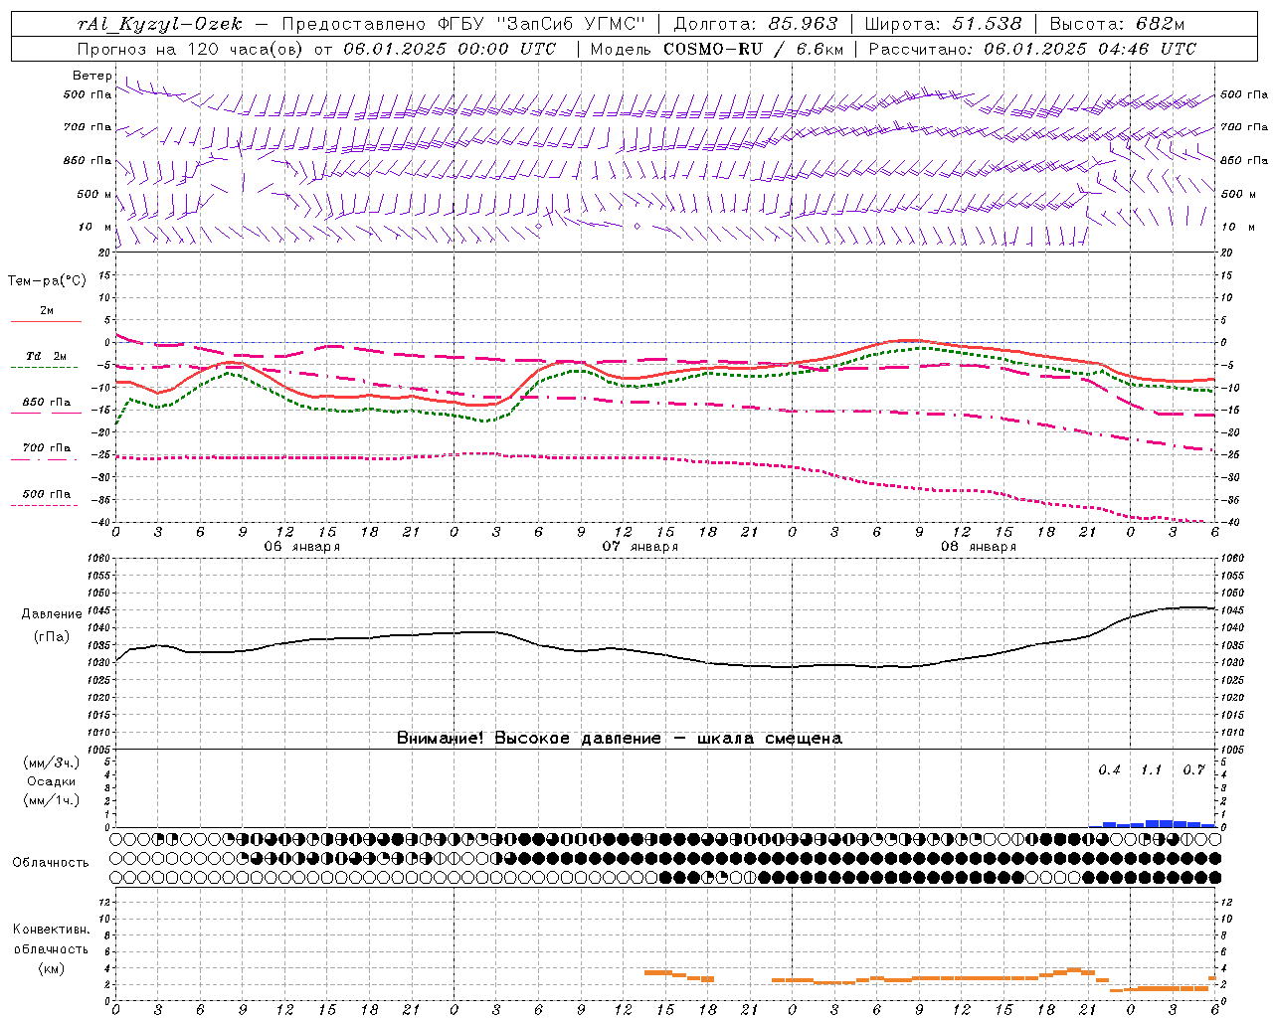Viewport: 1273px width, 1018px height.
Task: Click the 1.1 precipitation total value
Action: point(1152,770)
